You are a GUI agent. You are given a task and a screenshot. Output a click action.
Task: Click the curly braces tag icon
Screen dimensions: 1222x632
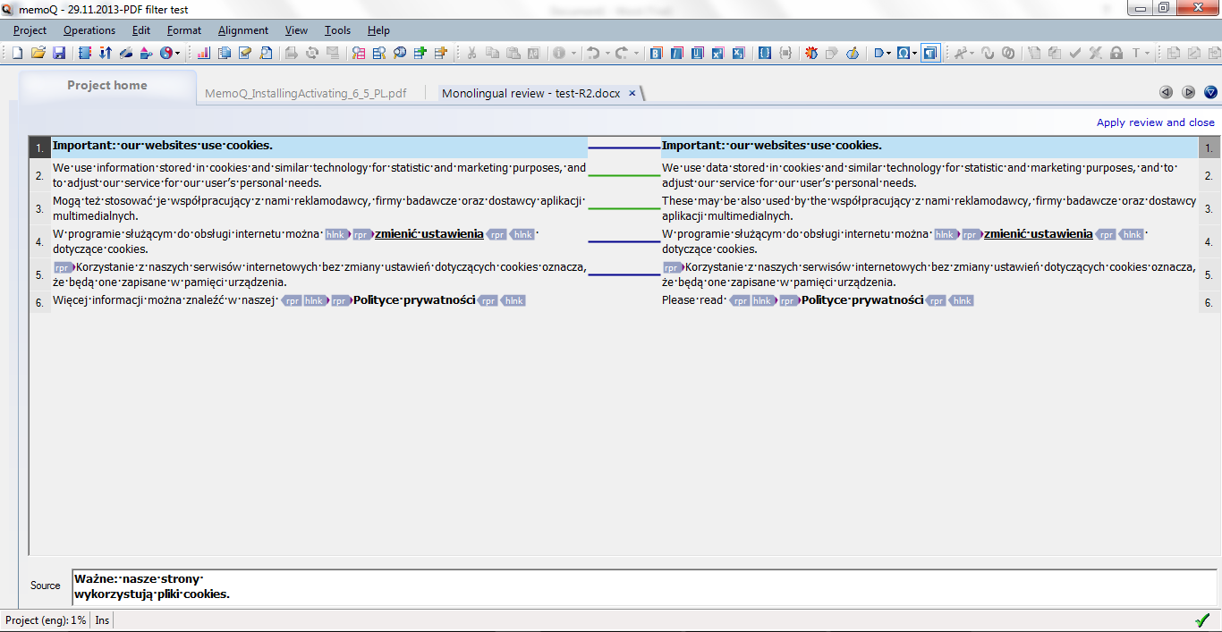765,53
